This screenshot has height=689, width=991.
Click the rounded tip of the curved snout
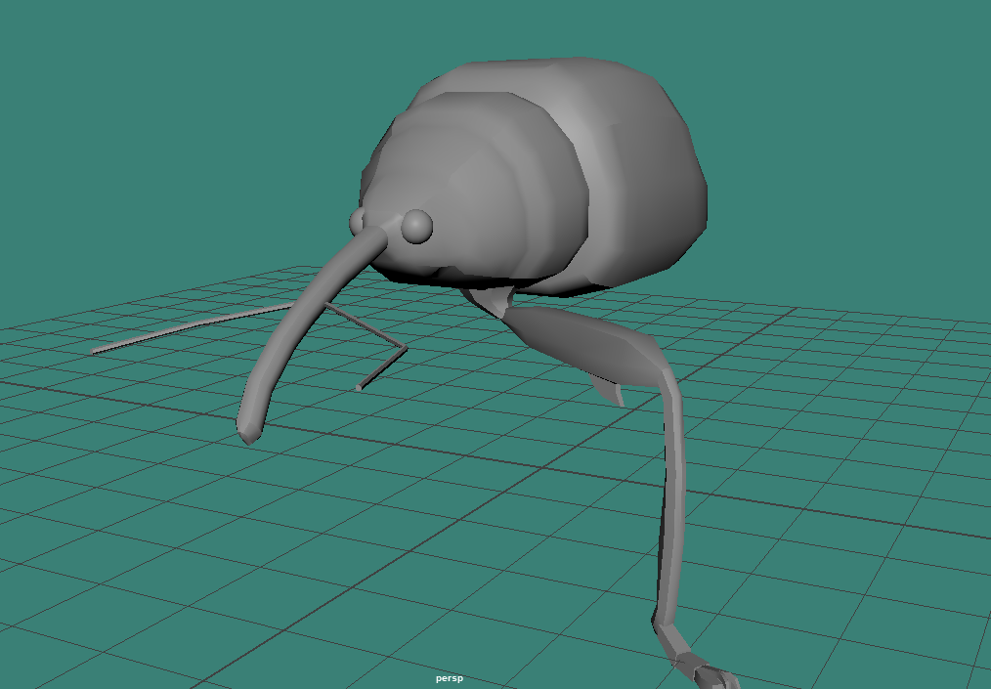(248, 428)
